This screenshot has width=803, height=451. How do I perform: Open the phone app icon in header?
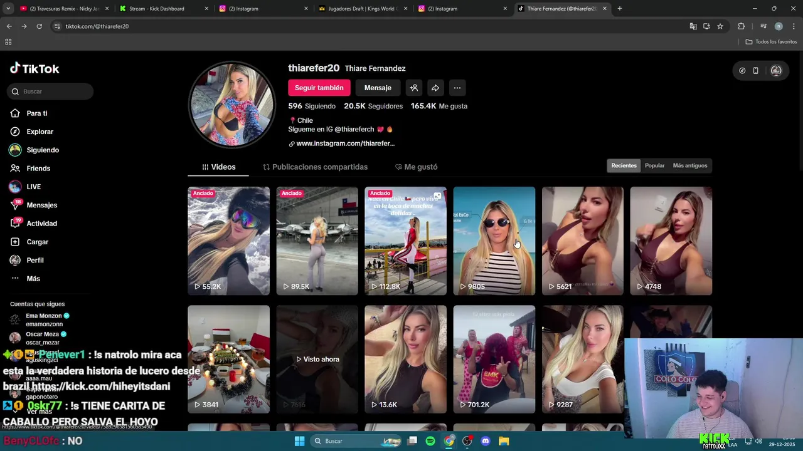755,71
